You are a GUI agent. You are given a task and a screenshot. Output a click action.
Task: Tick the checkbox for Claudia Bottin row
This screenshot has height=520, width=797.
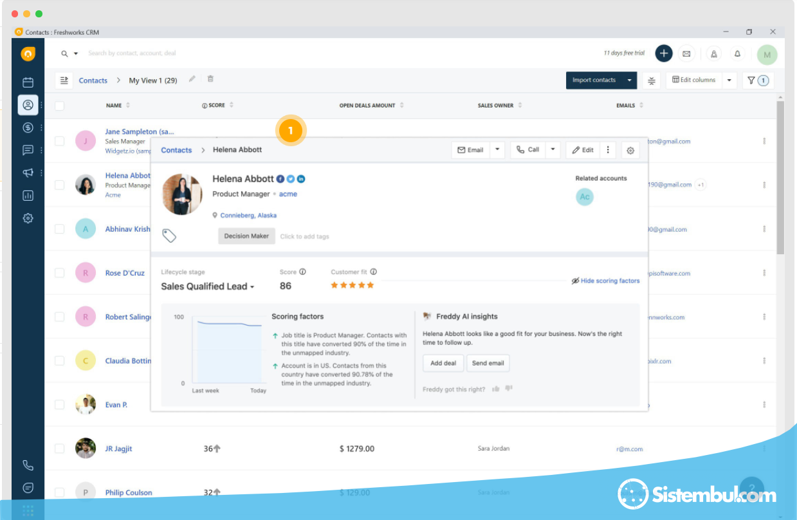click(x=59, y=360)
